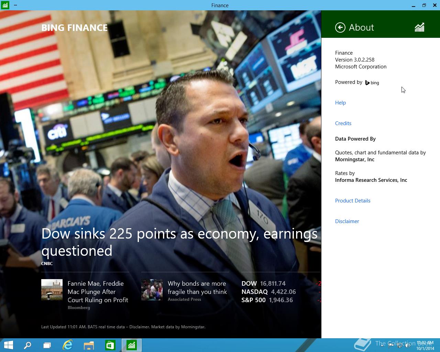Select the NASDAQ index row
Screen dimensions: 440x352
click(x=281, y=292)
